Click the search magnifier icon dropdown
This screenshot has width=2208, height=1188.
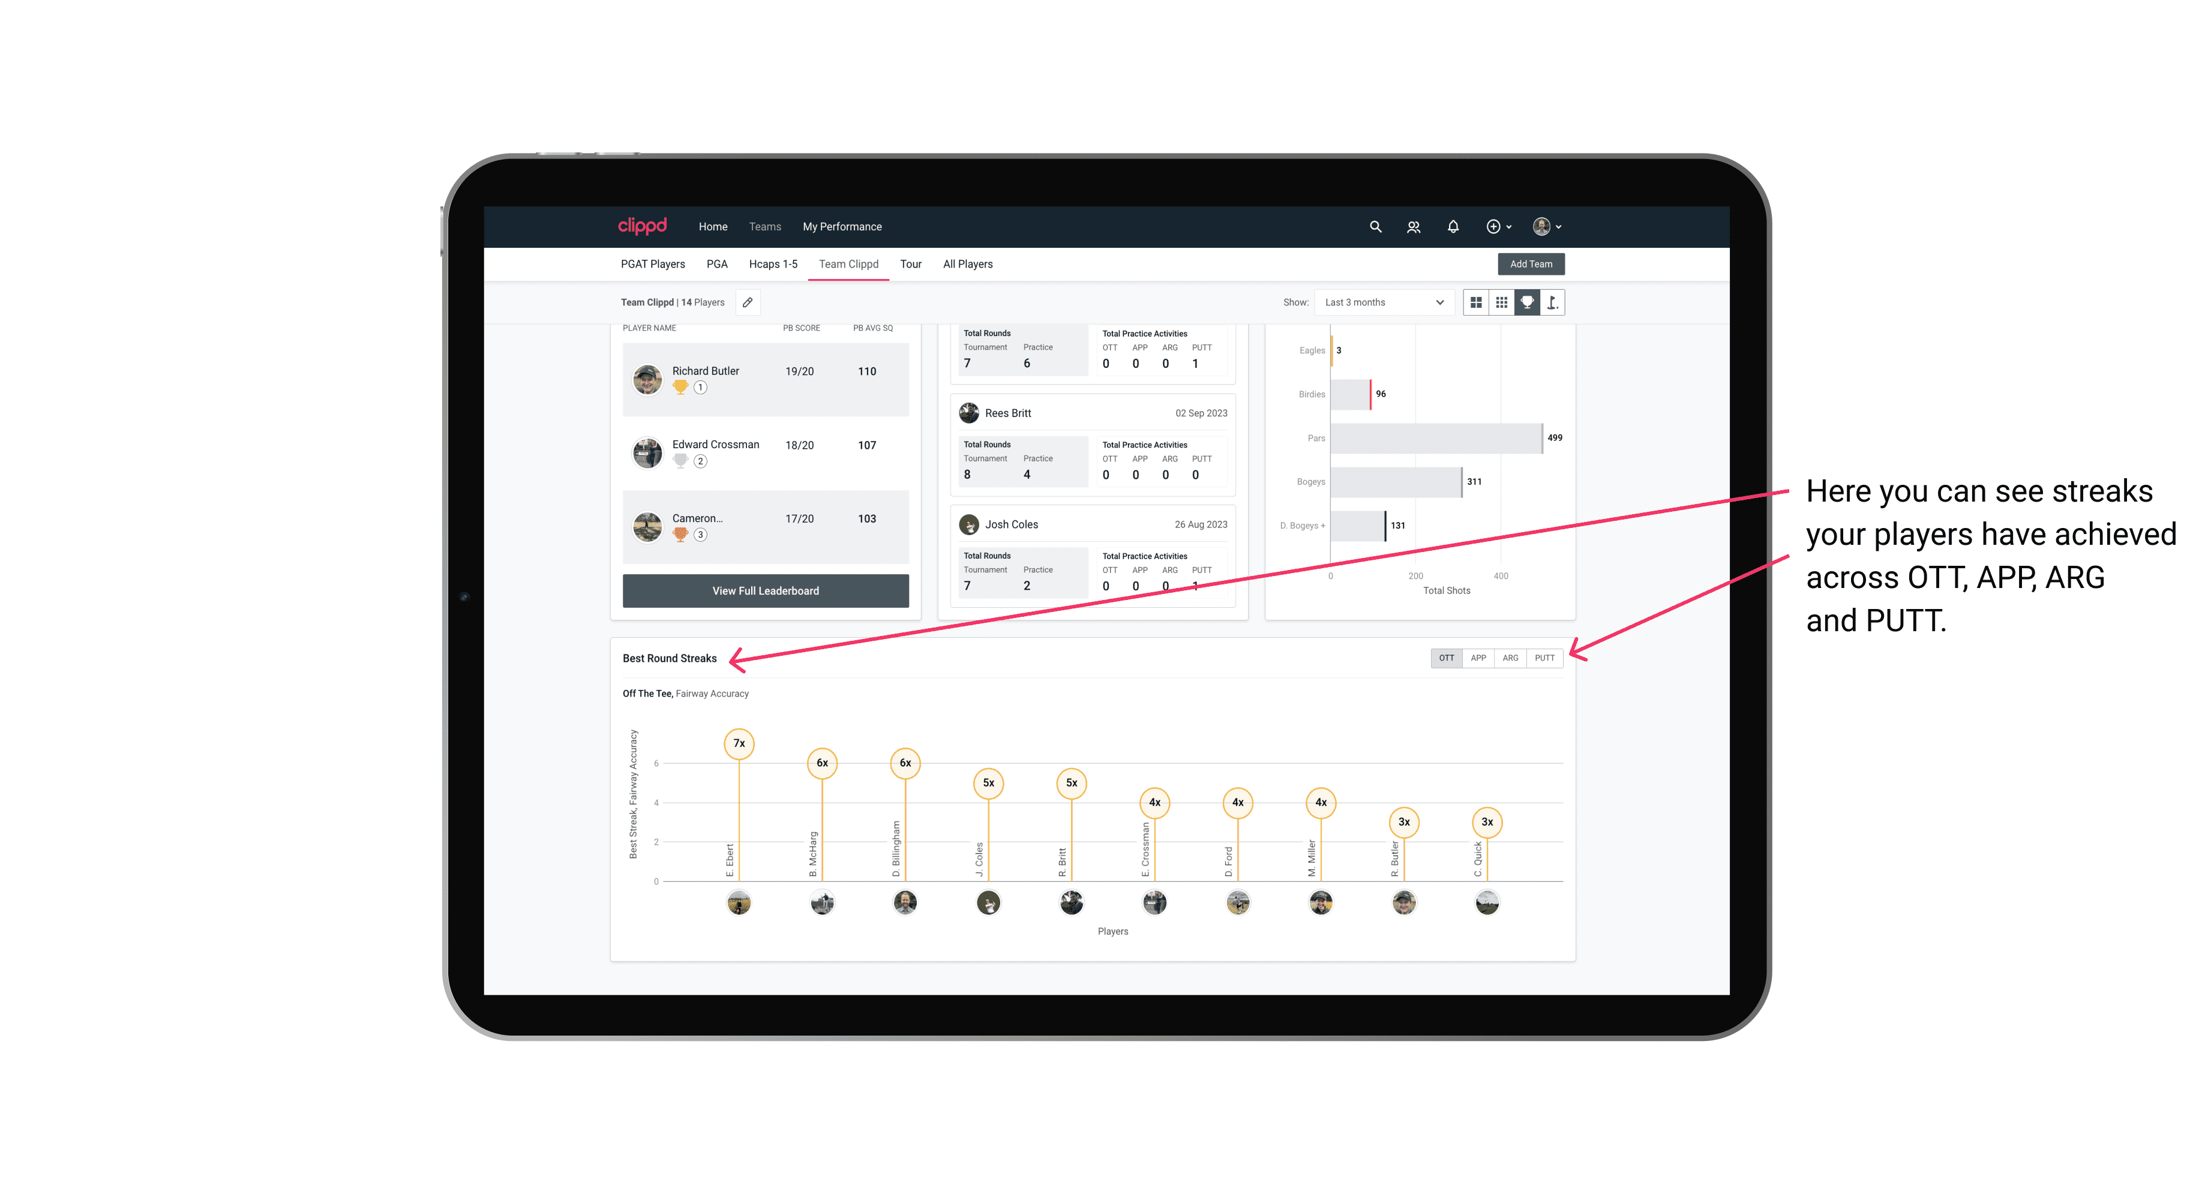pyautogui.click(x=1375, y=227)
